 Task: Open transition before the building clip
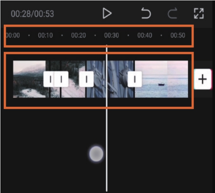(x=87, y=79)
